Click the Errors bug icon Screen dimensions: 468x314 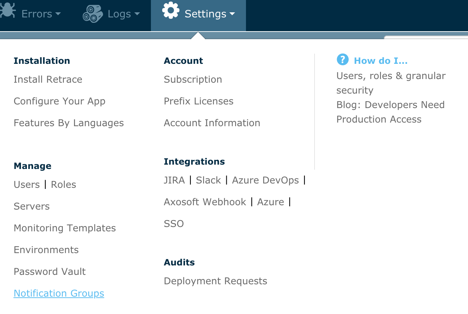8,11
